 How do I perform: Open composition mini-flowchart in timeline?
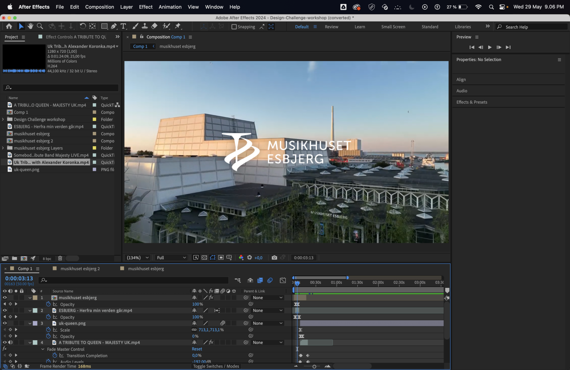(x=238, y=280)
